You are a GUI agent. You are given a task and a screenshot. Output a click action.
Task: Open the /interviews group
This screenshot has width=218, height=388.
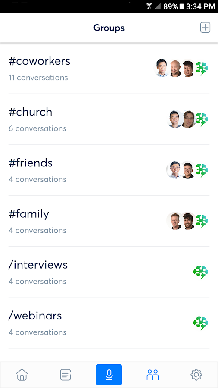coord(109,272)
